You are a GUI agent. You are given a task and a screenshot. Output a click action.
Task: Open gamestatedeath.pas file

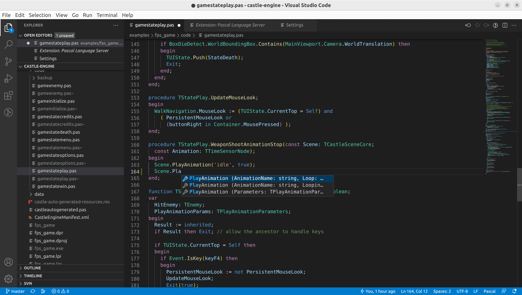point(59,132)
